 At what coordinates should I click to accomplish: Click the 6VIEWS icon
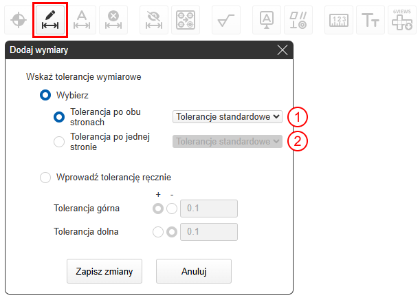(401, 19)
